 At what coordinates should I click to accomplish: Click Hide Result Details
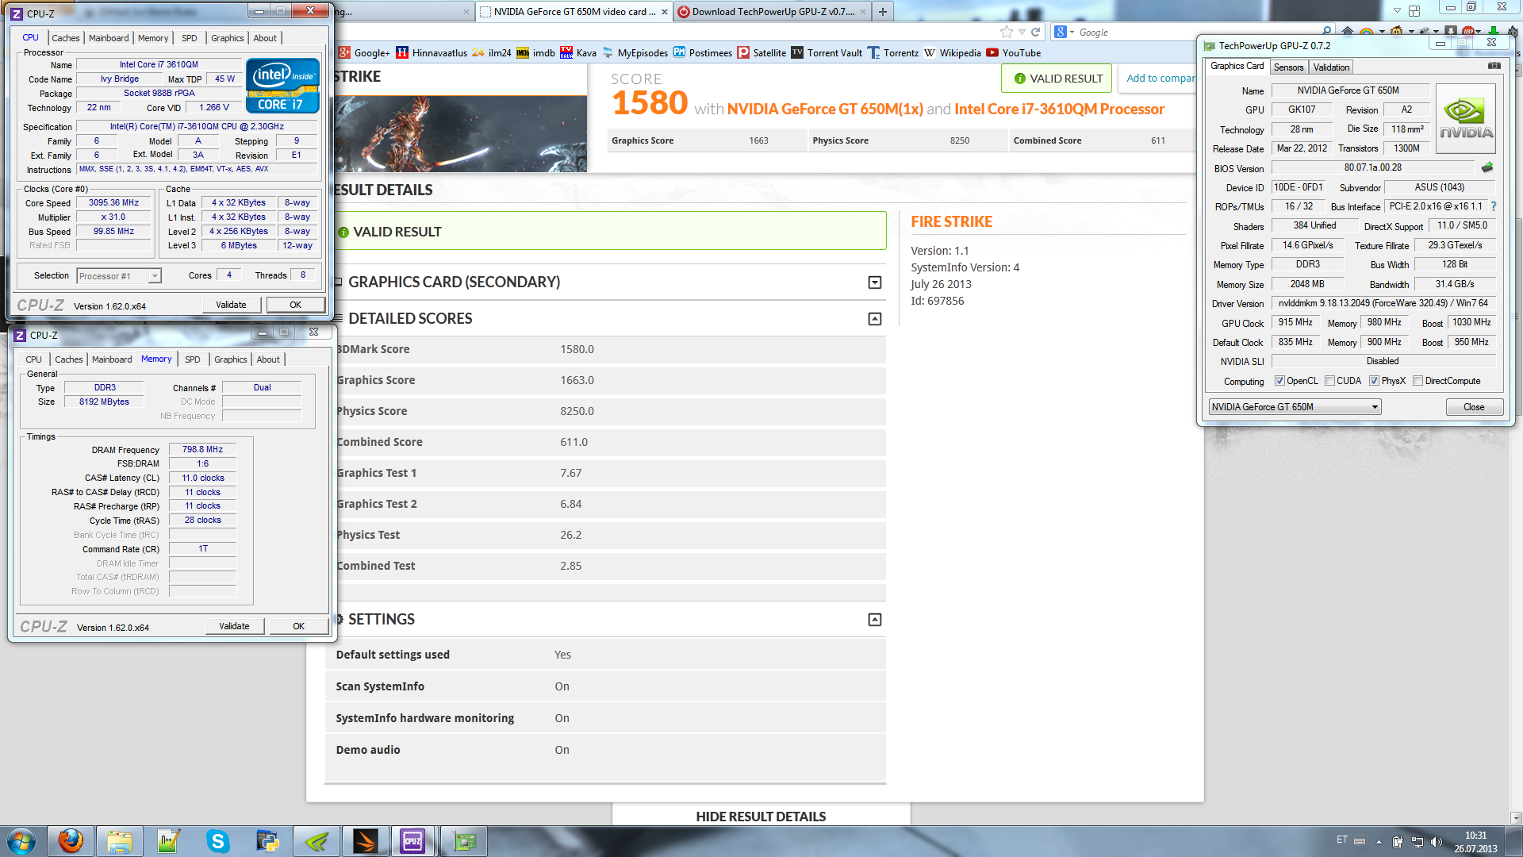point(761,817)
